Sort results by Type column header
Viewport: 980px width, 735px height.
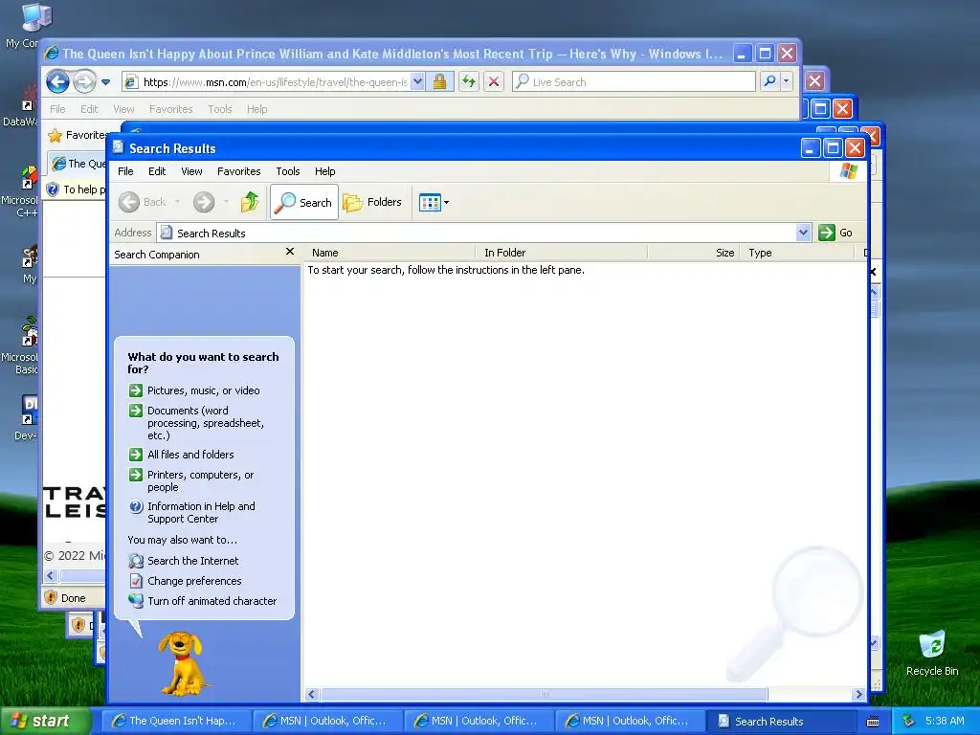[x=797, y=253]
